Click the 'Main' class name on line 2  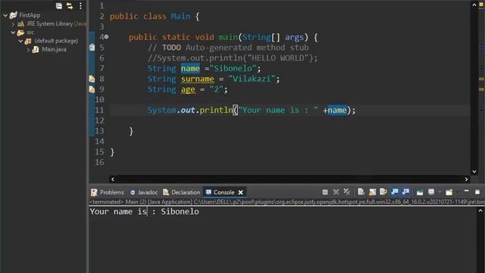(x=180, y=16)
